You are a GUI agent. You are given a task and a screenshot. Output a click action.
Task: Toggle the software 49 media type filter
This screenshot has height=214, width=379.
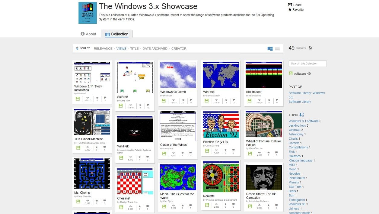[291, 73]
